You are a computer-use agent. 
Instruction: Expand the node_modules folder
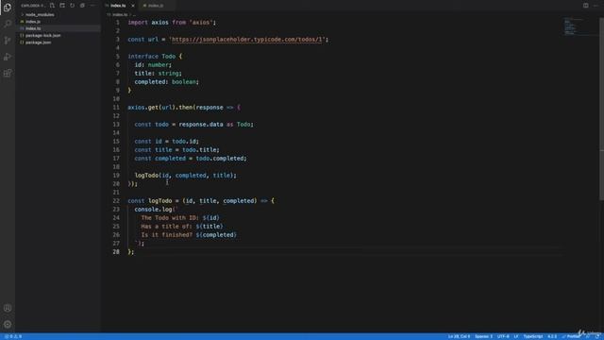click(58, 15)
